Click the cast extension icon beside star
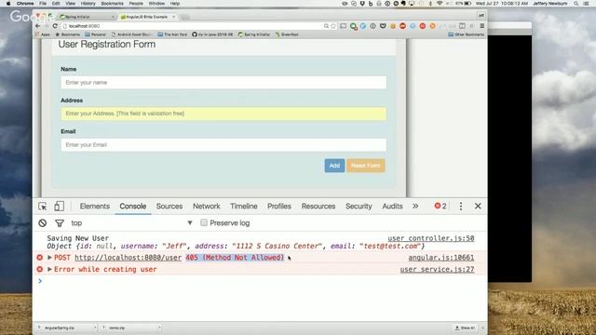 coord(344,26)
